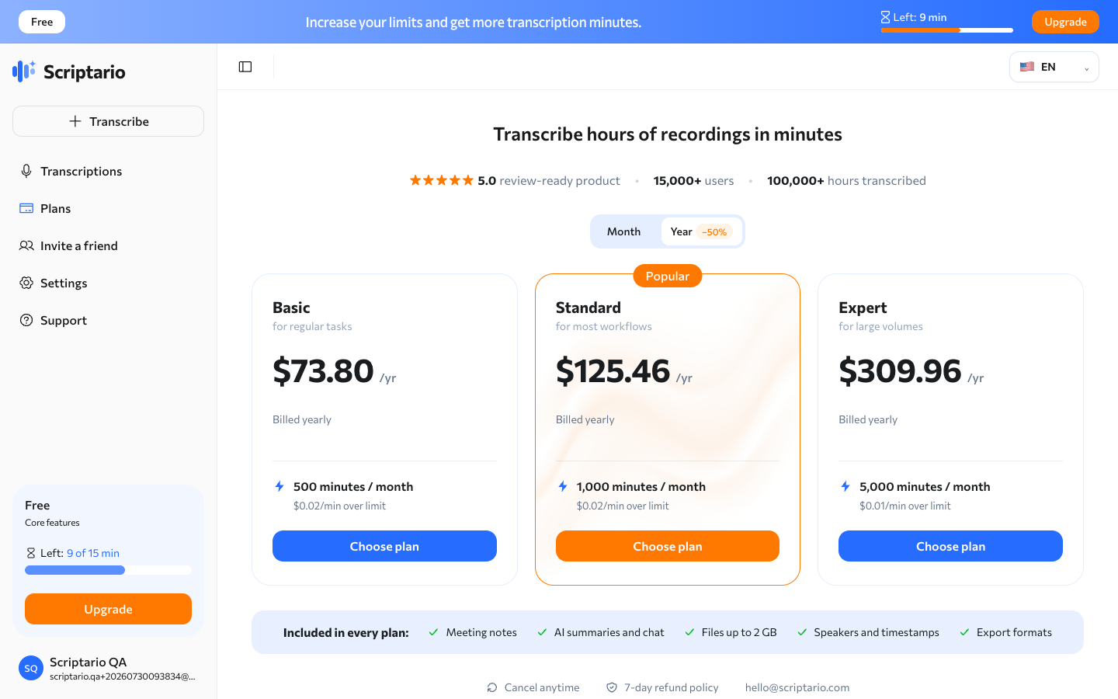Click the Popular badge on Standard plan
This screenshot has height=699, width=1118.
668,276
